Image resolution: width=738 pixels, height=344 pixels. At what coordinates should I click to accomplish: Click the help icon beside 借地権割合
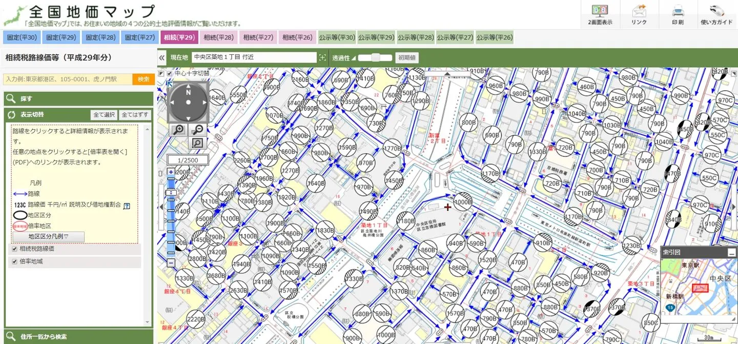pyautogui.click(x=127, y=205)
